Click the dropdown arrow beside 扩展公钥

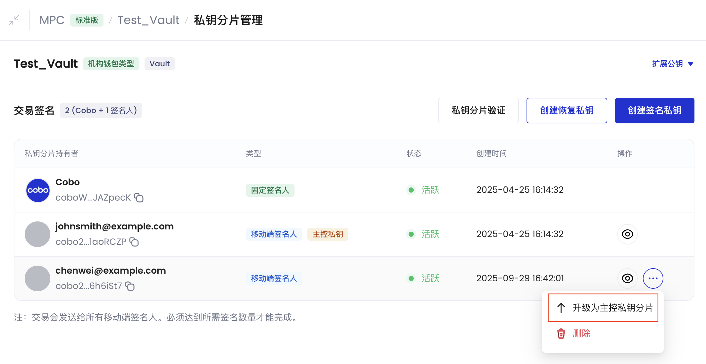tap(691, 64)
